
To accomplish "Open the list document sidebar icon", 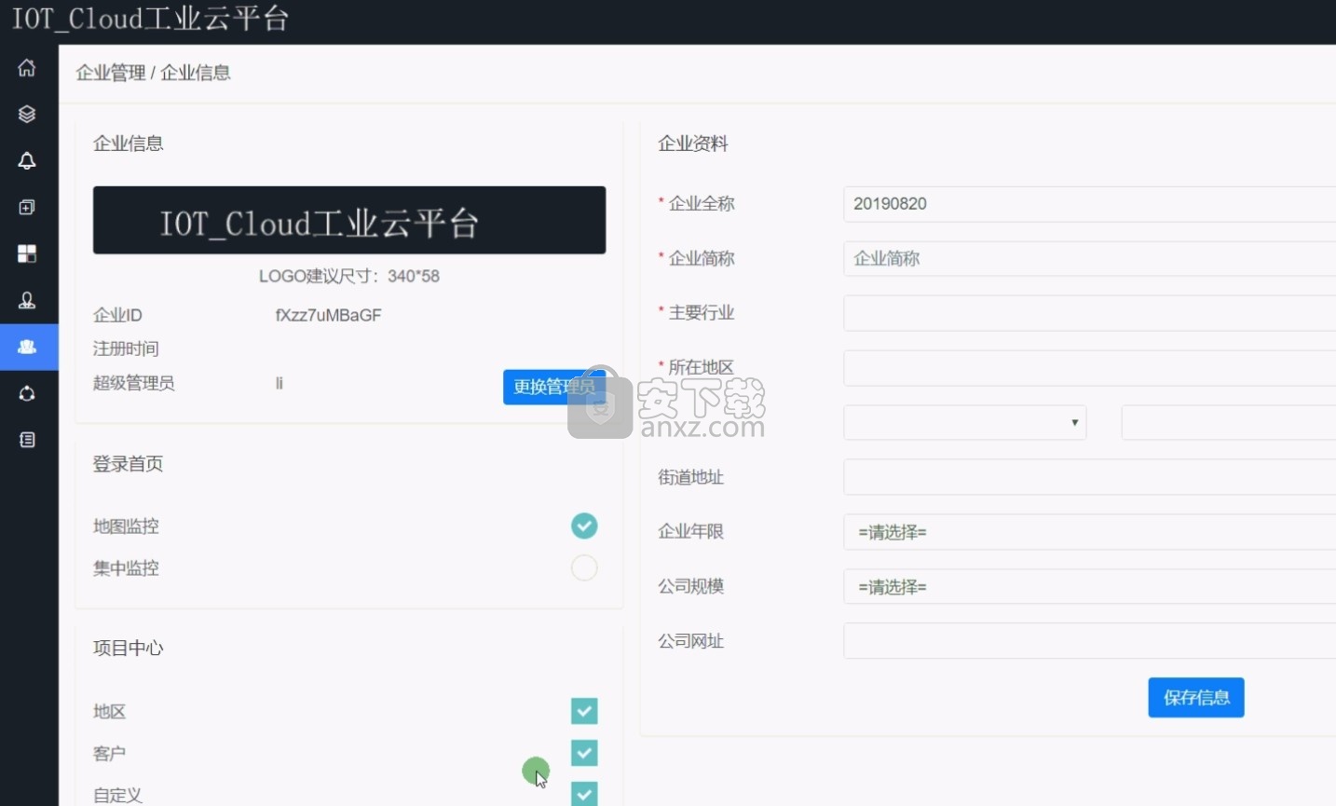I will coord(27,440).
